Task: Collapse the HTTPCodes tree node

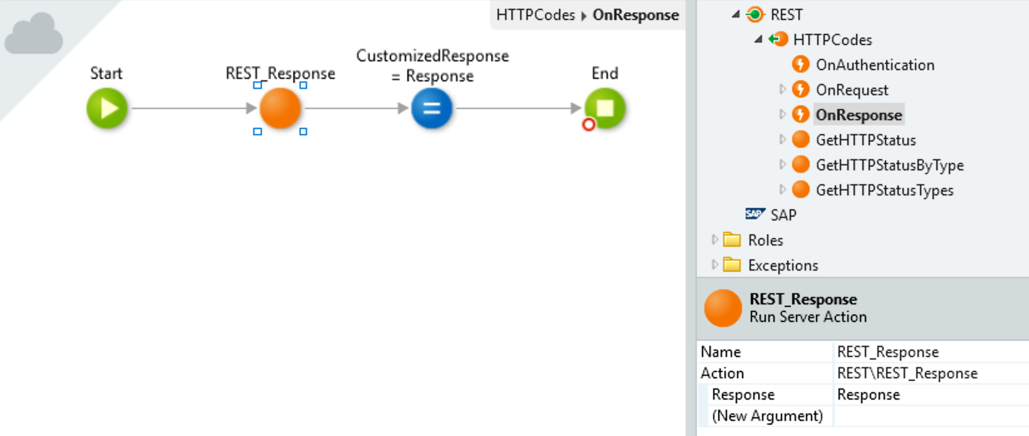Action: [758, 39]
